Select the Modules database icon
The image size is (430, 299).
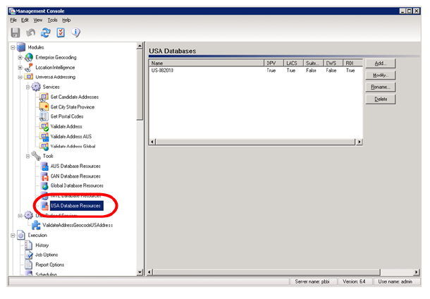pos(21,47)
